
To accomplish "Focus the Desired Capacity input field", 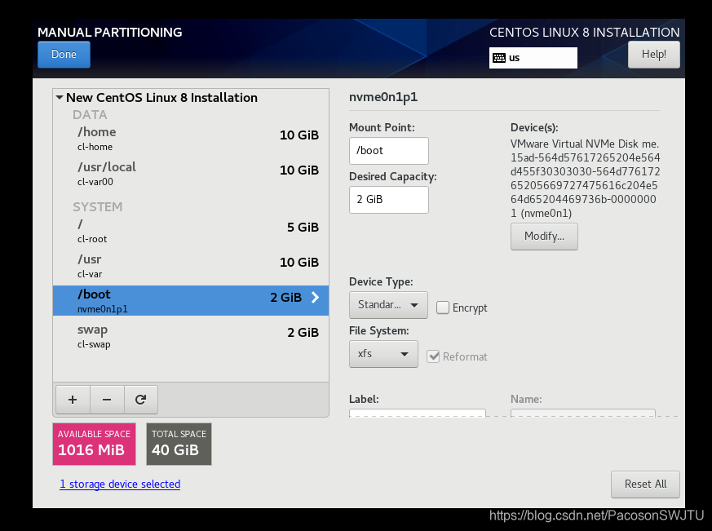I will point(389,199).
